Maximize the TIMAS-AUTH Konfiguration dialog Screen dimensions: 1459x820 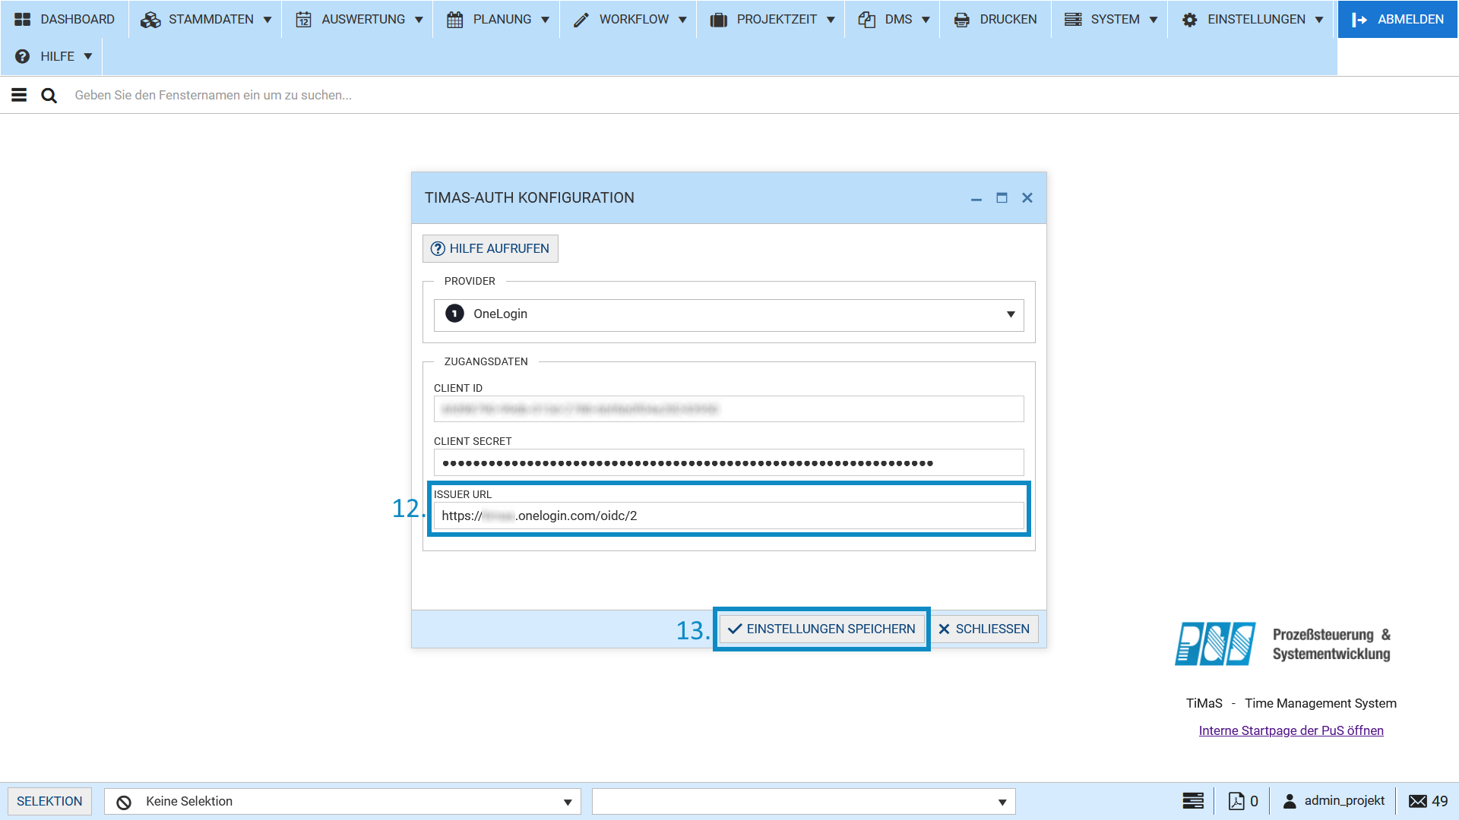1002,198
